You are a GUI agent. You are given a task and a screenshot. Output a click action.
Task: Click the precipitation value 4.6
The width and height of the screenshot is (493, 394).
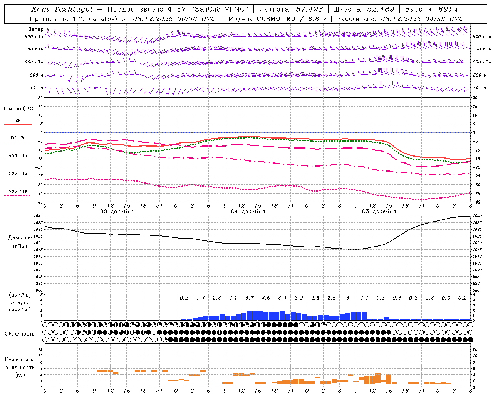[x=266, y=298]
